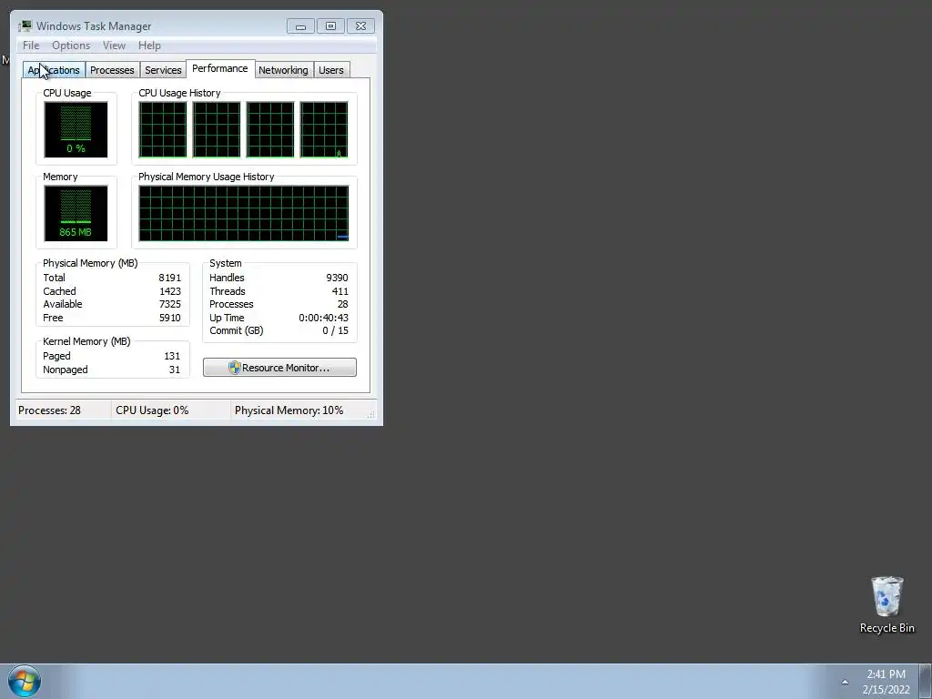Switch to the Services tab
The height and width of the screenshot is (699, 932).
pos(163,70)
